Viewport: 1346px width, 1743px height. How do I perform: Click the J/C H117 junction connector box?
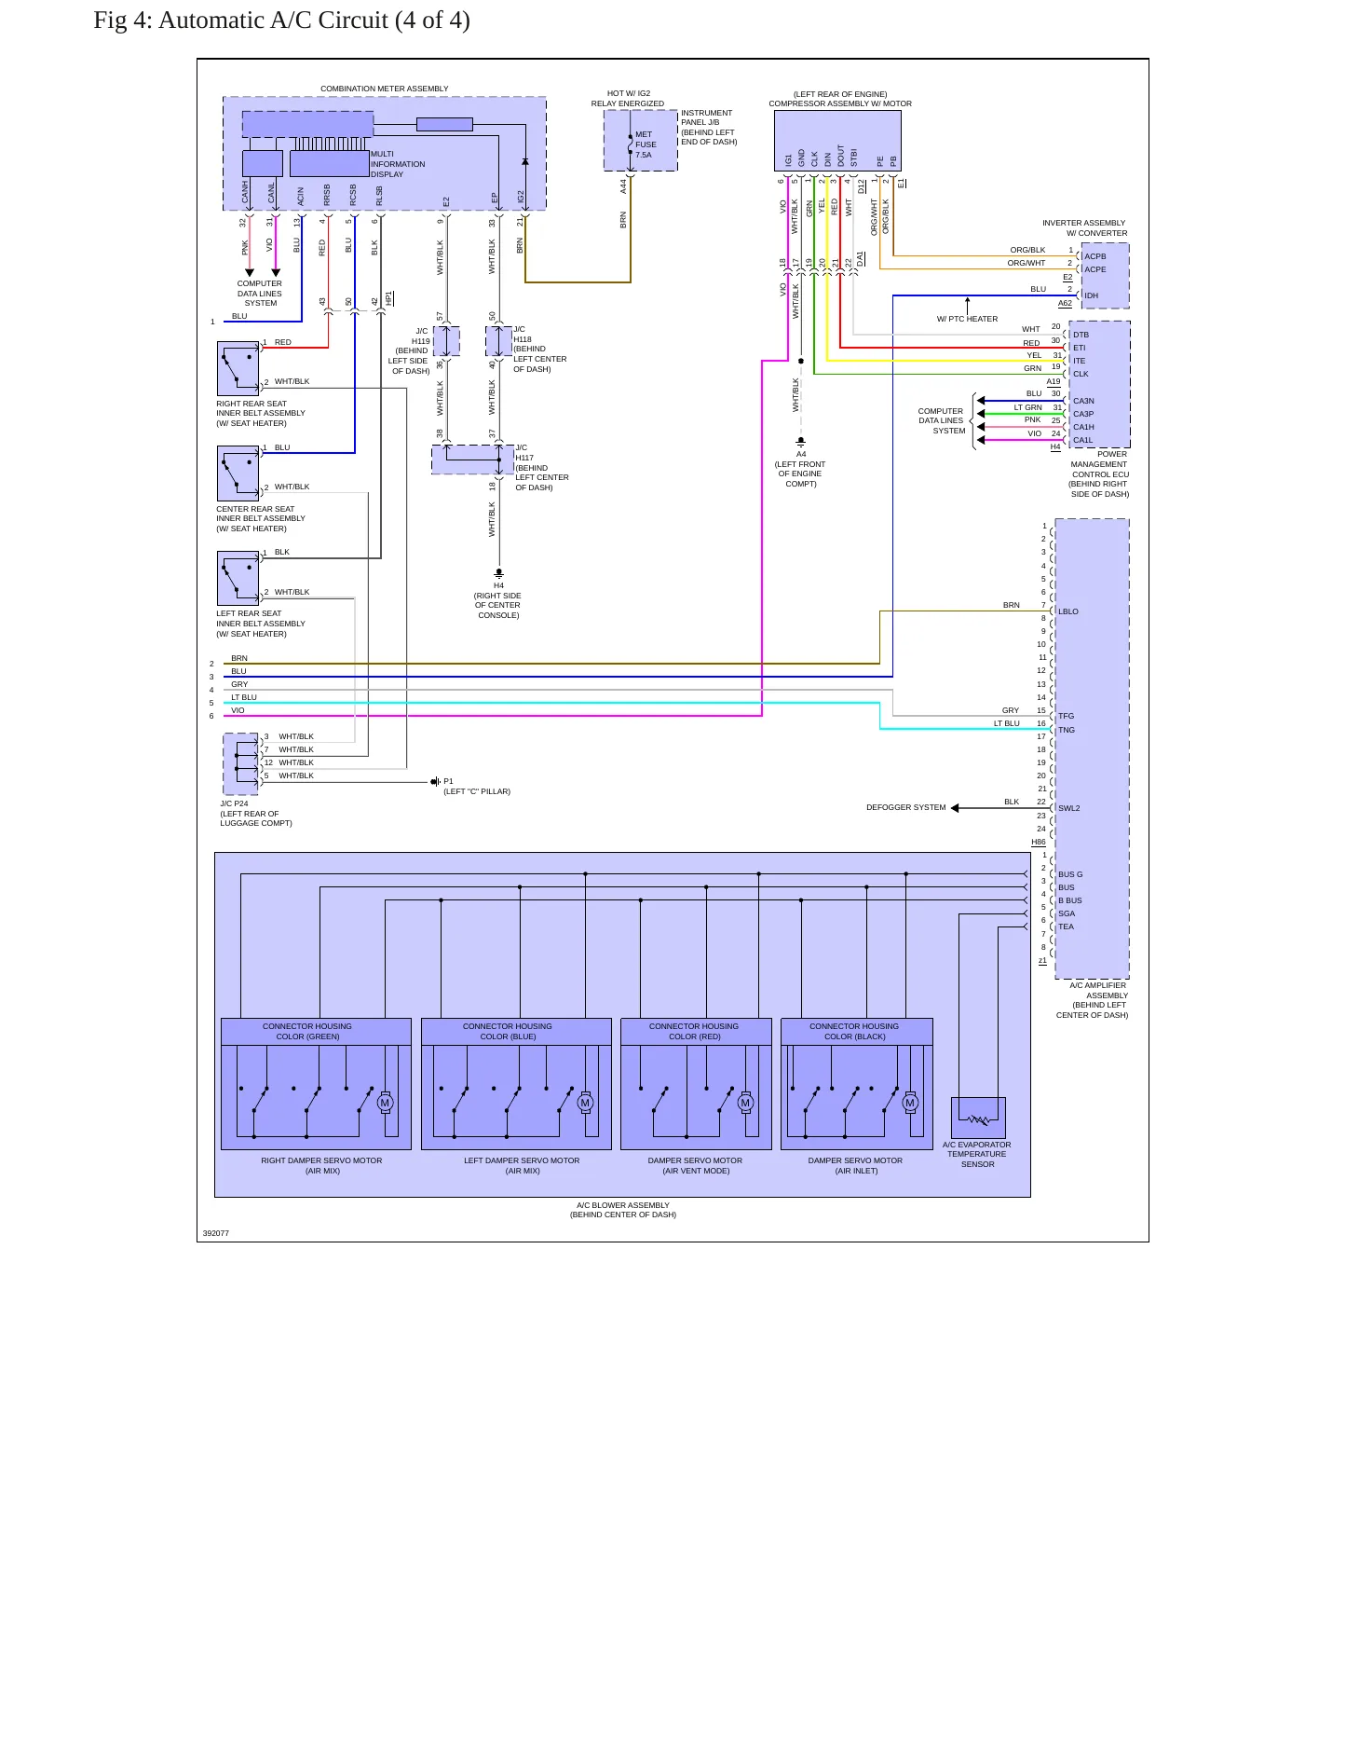472,460
